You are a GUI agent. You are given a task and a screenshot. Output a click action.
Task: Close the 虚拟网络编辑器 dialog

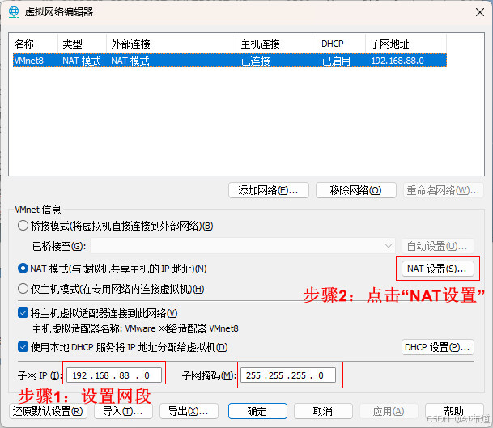[x=480, y=12]
